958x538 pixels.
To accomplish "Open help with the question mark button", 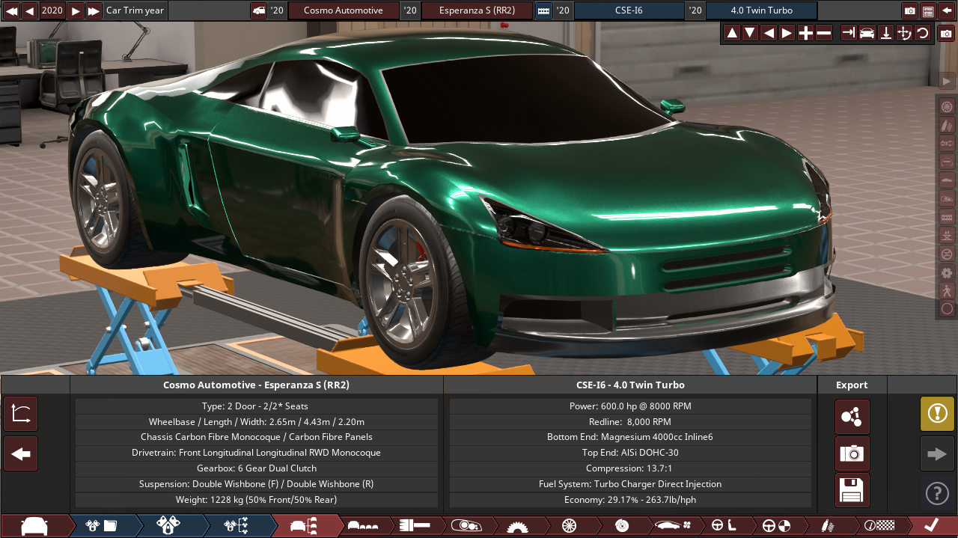I will (x=937, y=493).
